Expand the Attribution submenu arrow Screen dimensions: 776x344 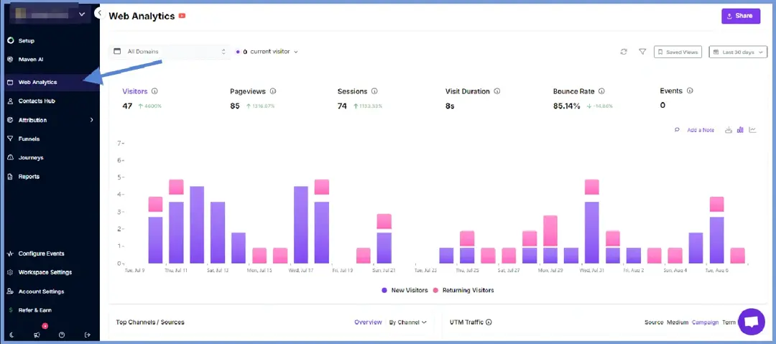[x=91, y=120]
